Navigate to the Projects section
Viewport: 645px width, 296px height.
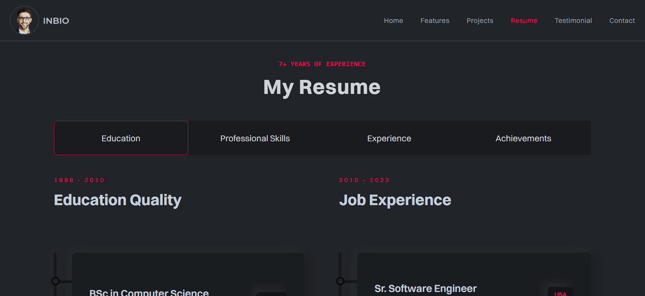click(479, 21)
